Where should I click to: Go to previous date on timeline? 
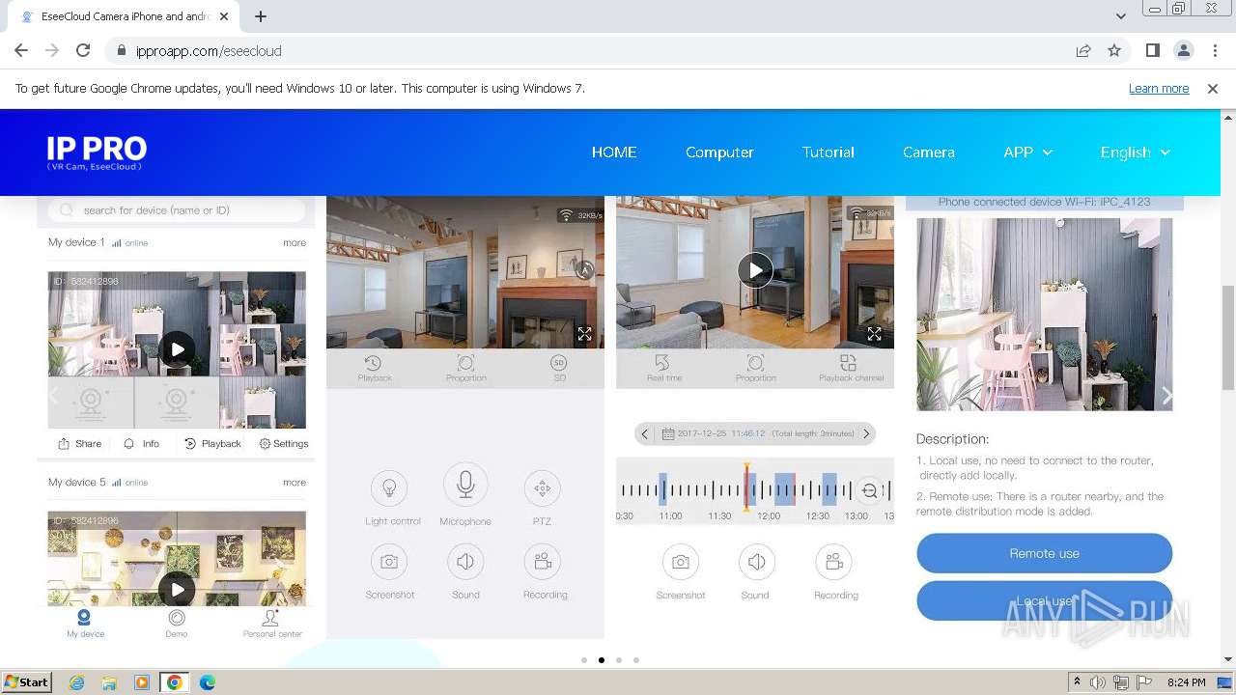(645, 433)
